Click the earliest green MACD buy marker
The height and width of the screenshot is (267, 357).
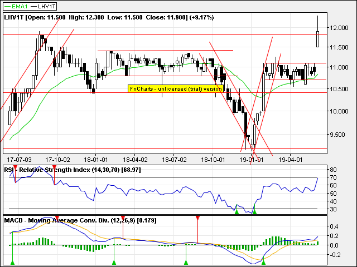click(12, 263)
